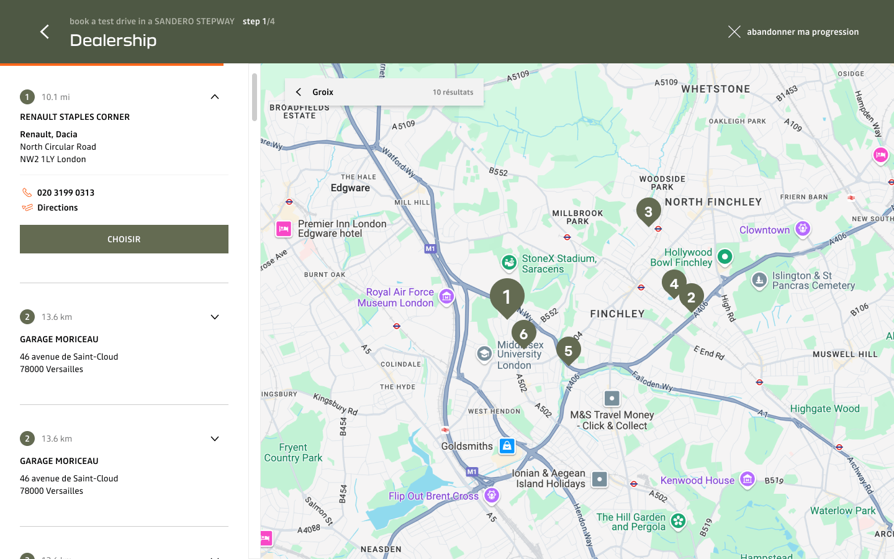Viewport: 894px width, 559px height.
Task: Click Hollywood Bowl Finchley icon
Action: coord(725,256)
